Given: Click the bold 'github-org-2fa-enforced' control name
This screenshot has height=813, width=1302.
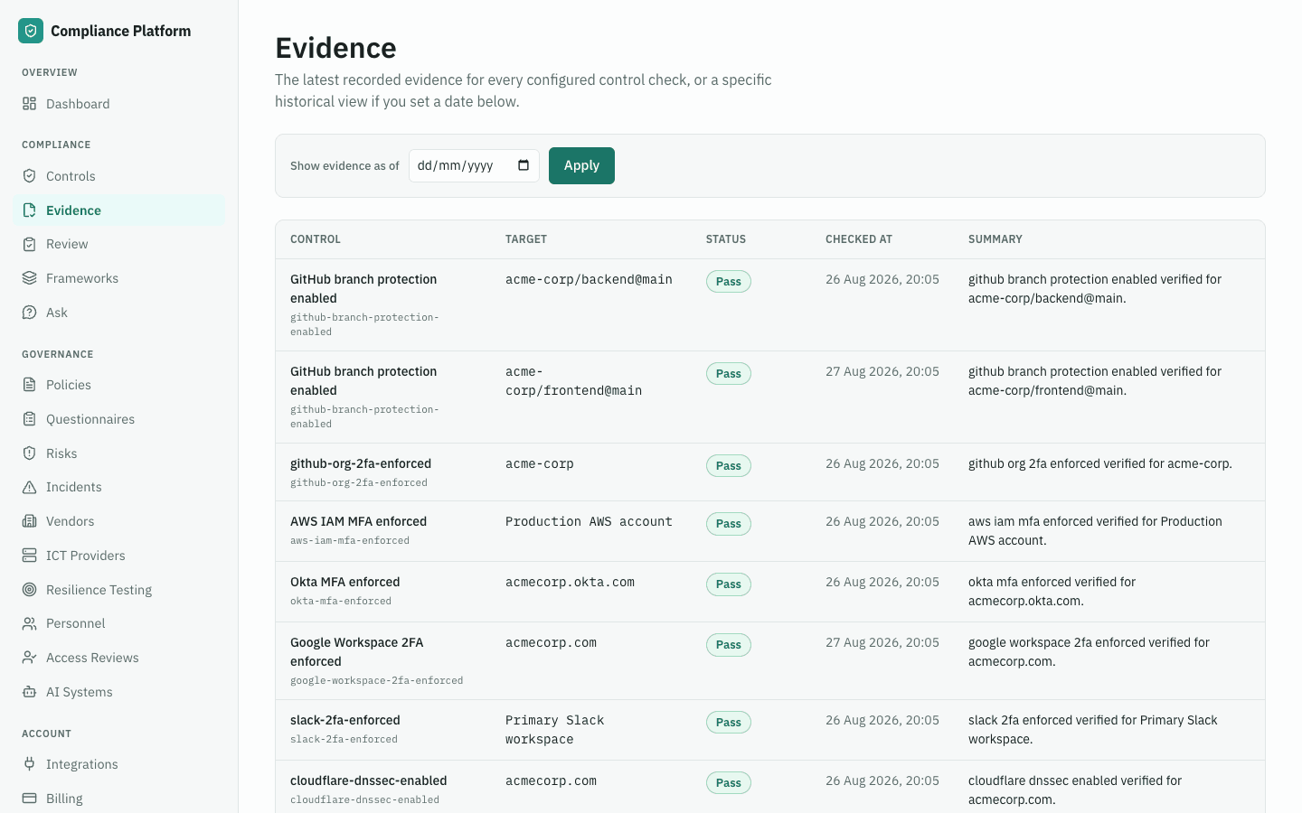Looking at the screenshot, I should [x=361, y=463].
